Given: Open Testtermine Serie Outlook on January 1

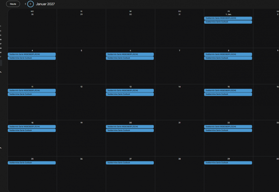Looking at the screenshot, I should (228, 22).
